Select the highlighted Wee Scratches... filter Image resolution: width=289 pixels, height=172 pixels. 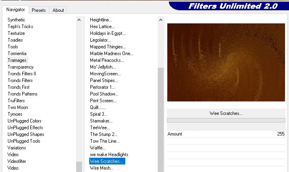[107, 161]
